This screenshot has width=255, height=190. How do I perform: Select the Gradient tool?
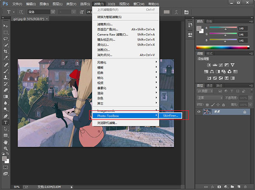click(6, 97)
